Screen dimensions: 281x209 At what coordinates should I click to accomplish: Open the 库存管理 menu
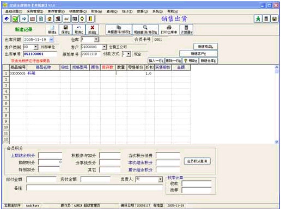click(x=56, y=11)
